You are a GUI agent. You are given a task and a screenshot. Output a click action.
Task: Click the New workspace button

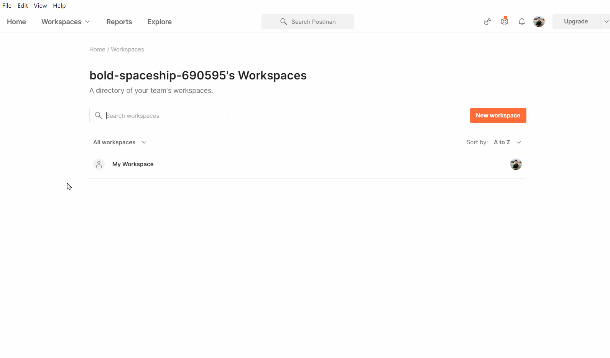pos(498,115)
